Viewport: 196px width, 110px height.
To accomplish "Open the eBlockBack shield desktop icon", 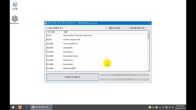I will coord(15,20).
